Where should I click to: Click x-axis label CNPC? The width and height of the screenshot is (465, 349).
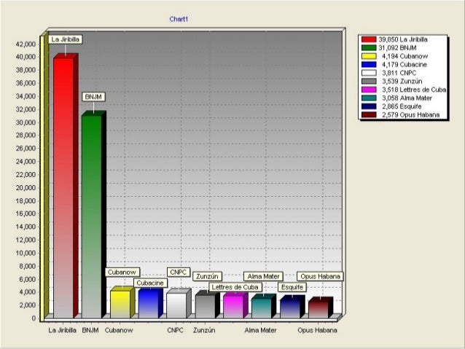click(x=175, y=330)
